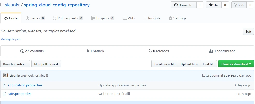Click the repository book icon
The width and height of the screenshot is (255, 104).
tap(2, 5)
